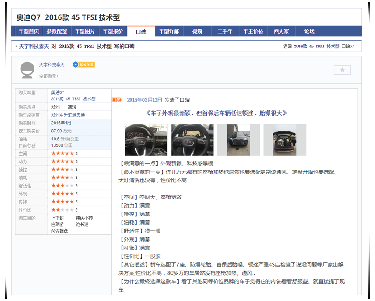
Task: Switch to the 论坛 tab
Action: coord(309,31)
